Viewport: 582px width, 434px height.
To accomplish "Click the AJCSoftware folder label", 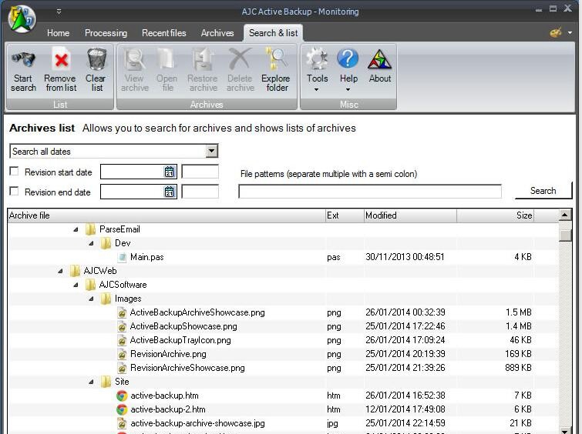I will pyautogui.click(x=123, y=285).
